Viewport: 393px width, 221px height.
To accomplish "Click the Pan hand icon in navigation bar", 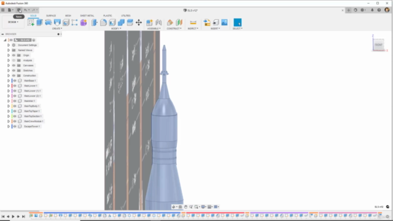I will click(x=185, y=207).
